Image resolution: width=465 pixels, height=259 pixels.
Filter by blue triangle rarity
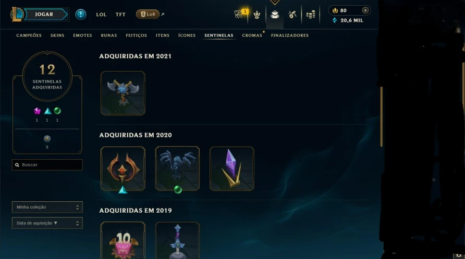[x=47, y=111]
